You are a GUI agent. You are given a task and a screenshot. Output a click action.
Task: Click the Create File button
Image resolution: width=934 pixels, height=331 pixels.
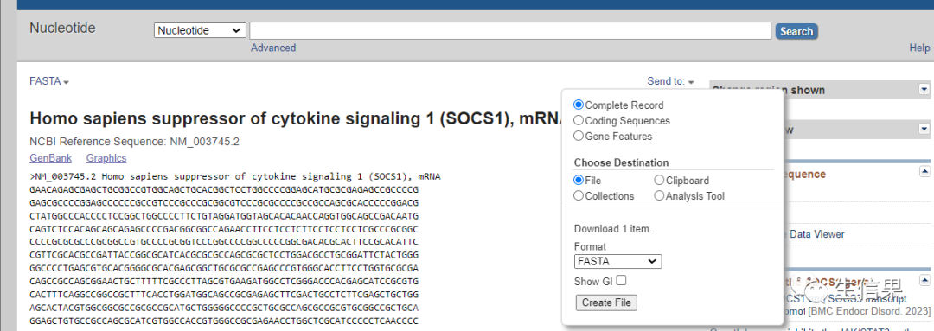coord(606,302)
